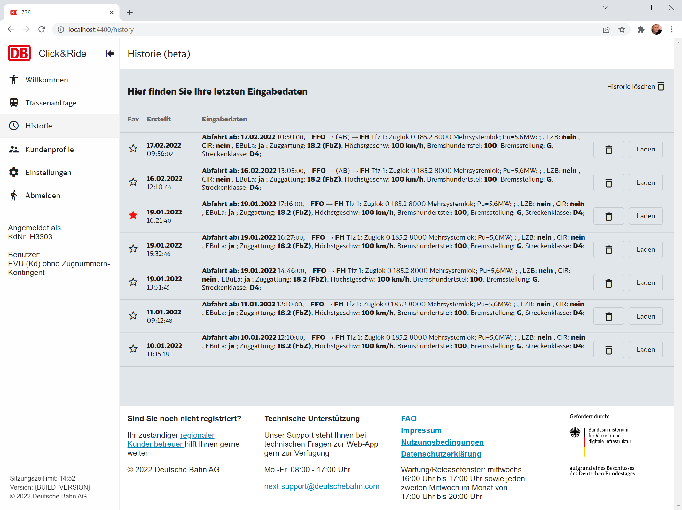Collapse the sidebar with arrow icon
Viewport: 682px width, 510px height.
pyautogui.click(x=109, y=54)
